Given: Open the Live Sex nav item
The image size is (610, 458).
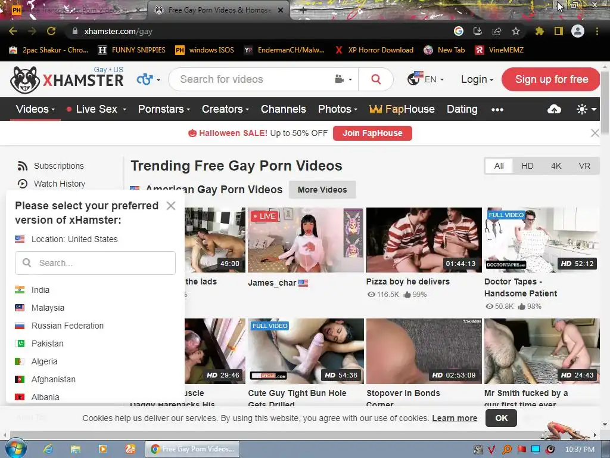Looking at the screenshot, I should pos(96,110).
